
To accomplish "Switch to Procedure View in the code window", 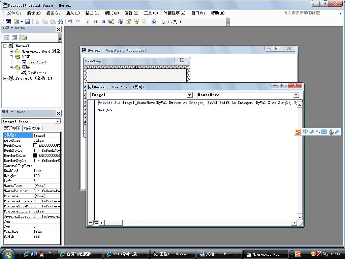I will click(90, 223).
